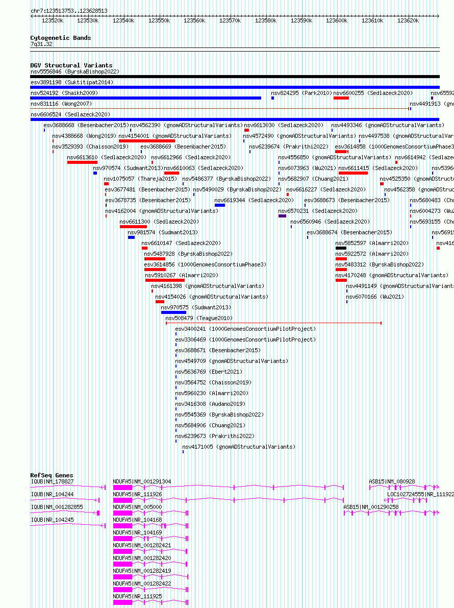Open nsv1075057 (Thareja2015) variant
This screenshot has height=608, width=454.
pos(140,179)
